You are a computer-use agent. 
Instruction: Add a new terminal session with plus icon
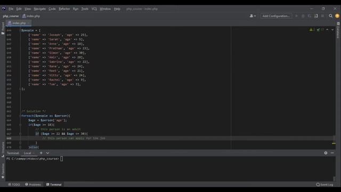click(41, 153)
